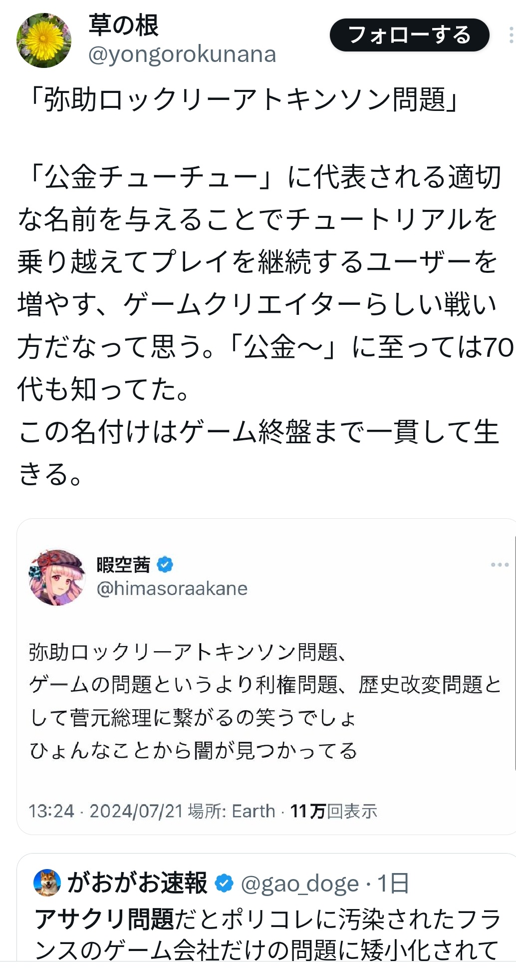Open the がおがお速報 account name
The image size is (516, 980).
click(137, 883)
